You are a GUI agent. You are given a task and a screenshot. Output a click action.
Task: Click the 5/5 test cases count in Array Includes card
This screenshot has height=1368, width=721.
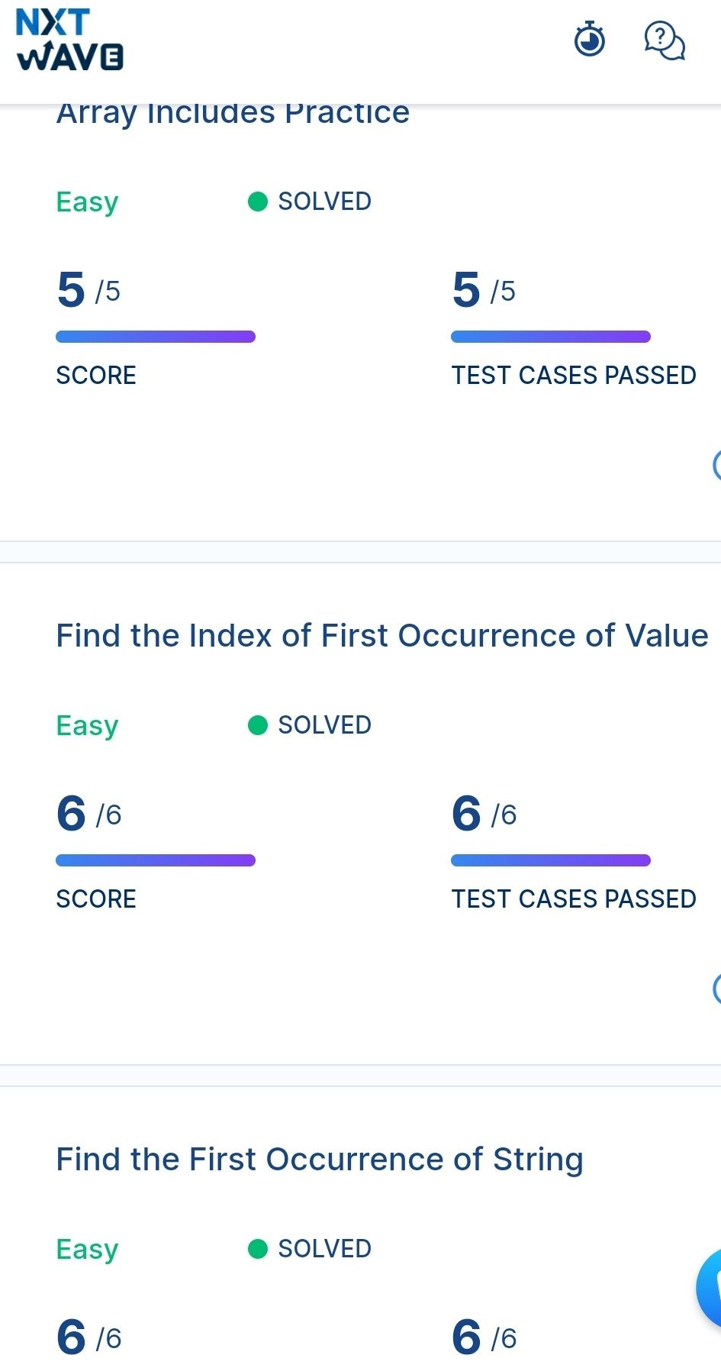point(484,290)
